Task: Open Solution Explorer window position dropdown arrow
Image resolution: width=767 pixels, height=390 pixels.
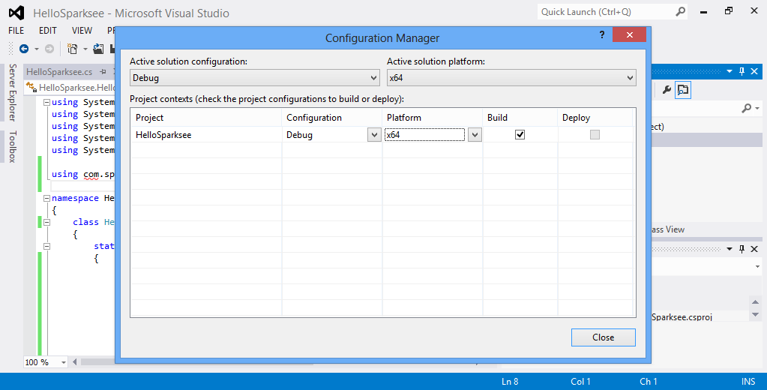Action: pyautogui.click(x=730, y=71)
